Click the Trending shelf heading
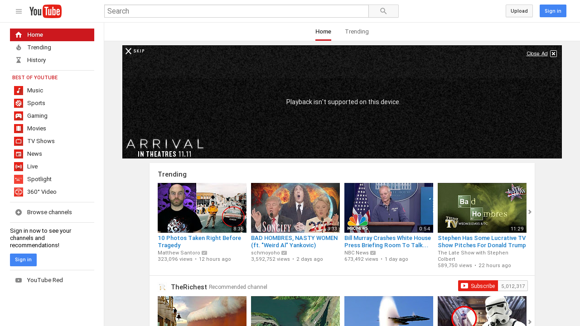The height and width of the screenshot is (326, 580). coord(172,174)
